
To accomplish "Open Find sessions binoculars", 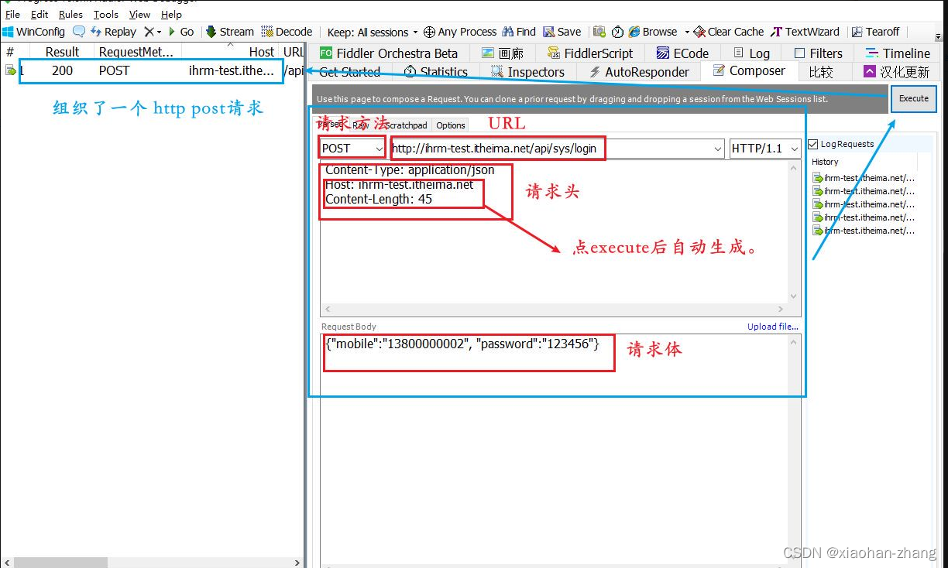I will coord(519,32).
